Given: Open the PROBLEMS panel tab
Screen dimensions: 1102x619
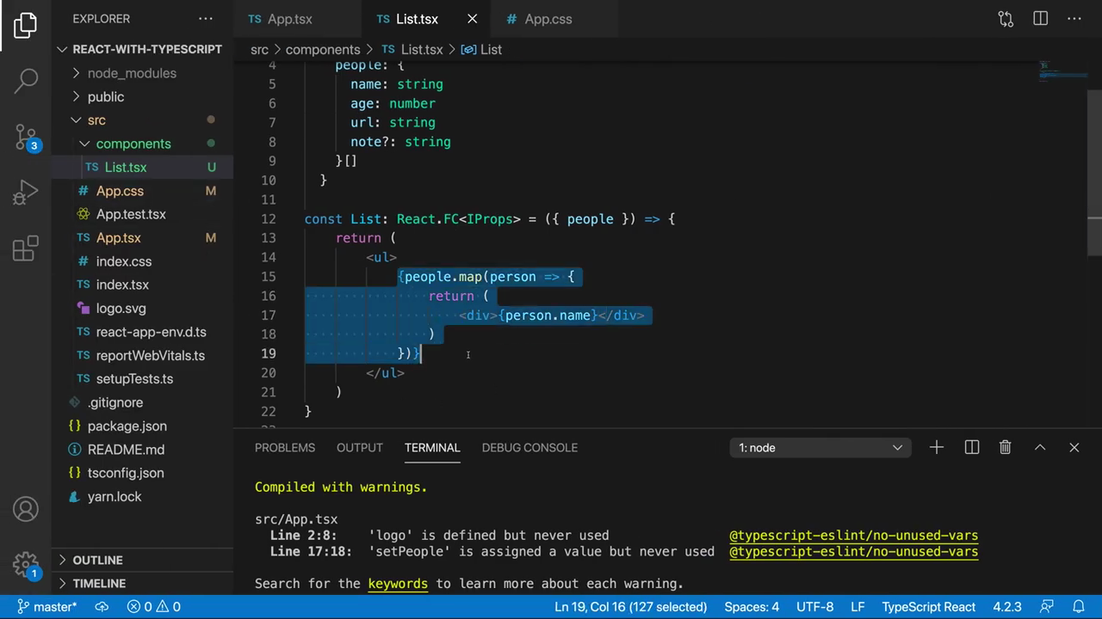Looking at the screenshot, I should (x=285, y=447).
